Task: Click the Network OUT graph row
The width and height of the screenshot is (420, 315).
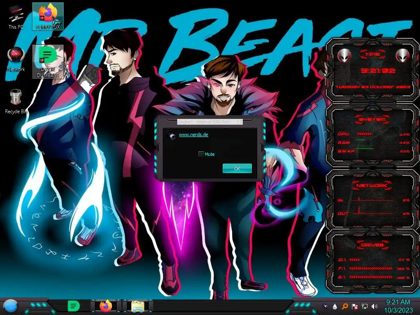Action: tap(374, 213)
